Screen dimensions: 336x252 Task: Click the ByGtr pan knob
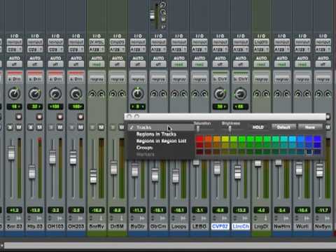[x=138, y=94]
